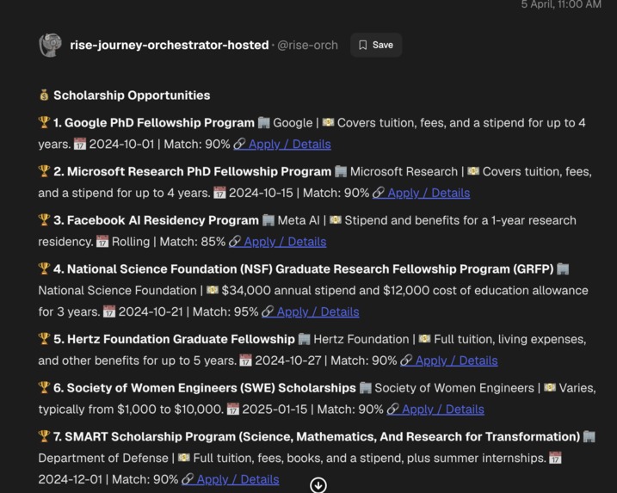The height and width of the screenshot is (493, 617).
Task: Open the rise-journey-orchestrator-hosted profile avatar
Action: pyautogui.click(x=51, y=46)
